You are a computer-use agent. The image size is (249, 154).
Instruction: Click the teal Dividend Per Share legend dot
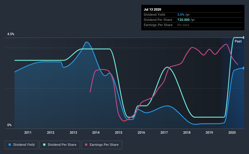click(x=44, y=145)
